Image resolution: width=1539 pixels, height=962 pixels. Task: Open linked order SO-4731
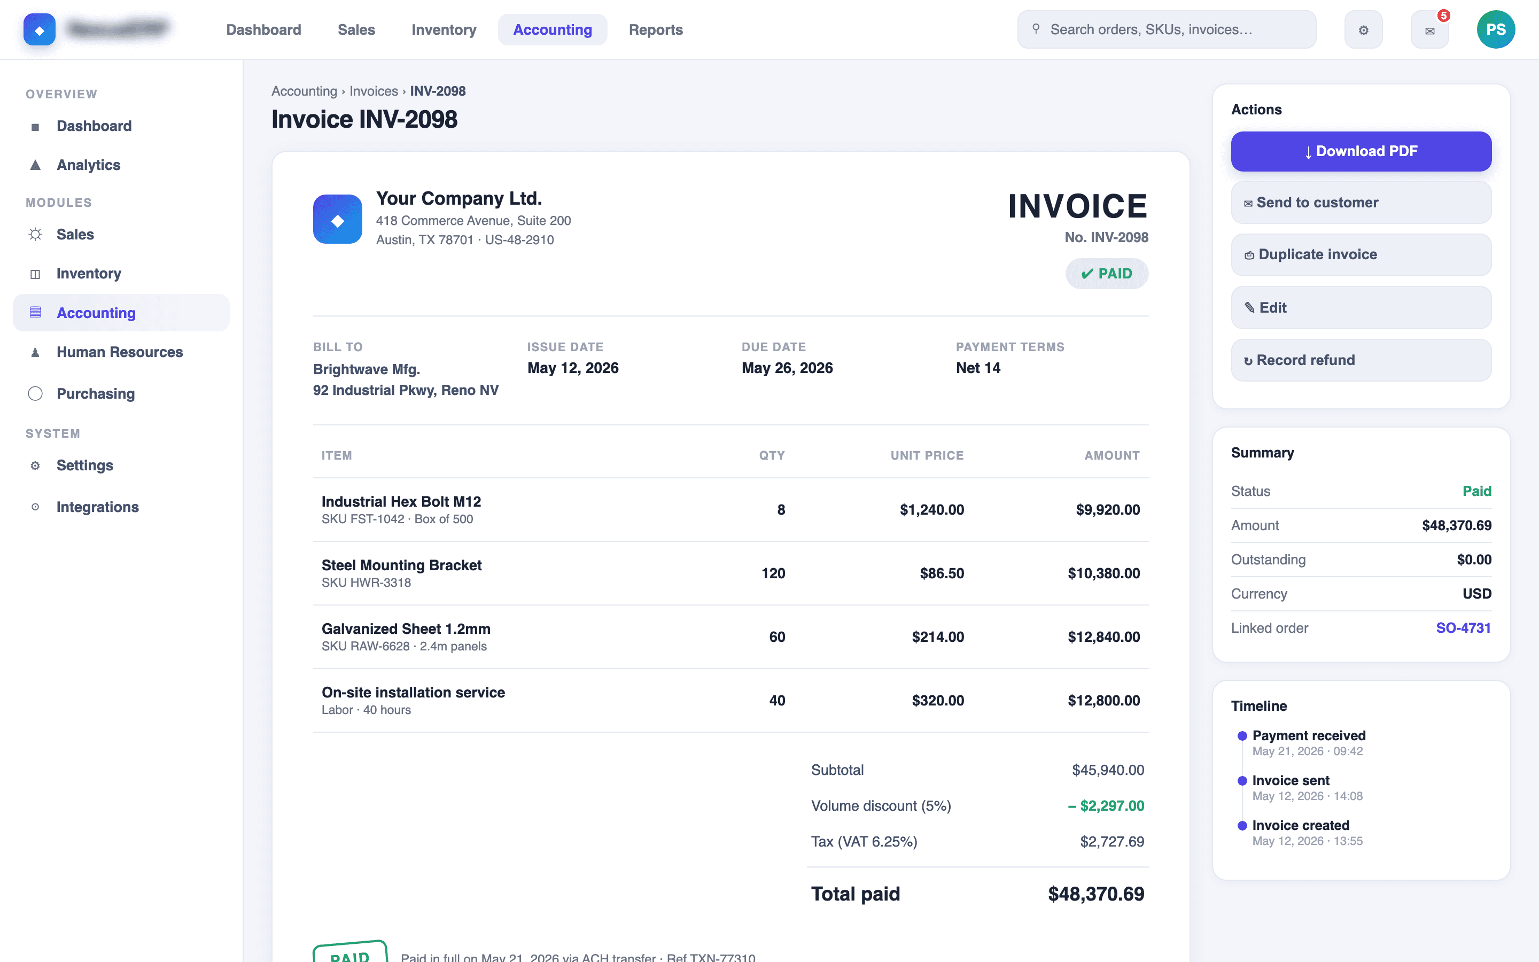1463,628
